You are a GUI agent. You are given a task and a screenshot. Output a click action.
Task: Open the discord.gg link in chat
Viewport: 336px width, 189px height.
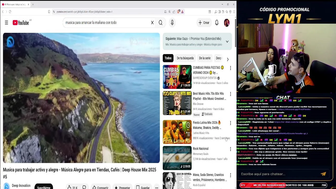294,109
